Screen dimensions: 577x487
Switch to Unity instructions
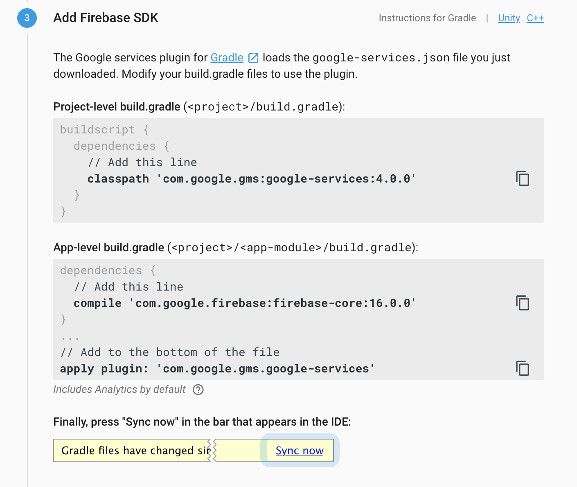click(509, 18)
